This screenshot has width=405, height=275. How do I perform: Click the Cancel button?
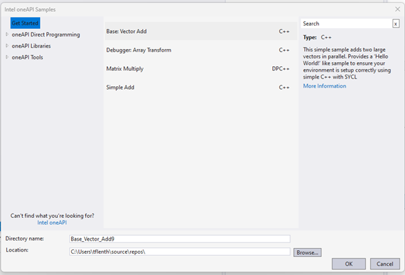click(x=385, y=264)
